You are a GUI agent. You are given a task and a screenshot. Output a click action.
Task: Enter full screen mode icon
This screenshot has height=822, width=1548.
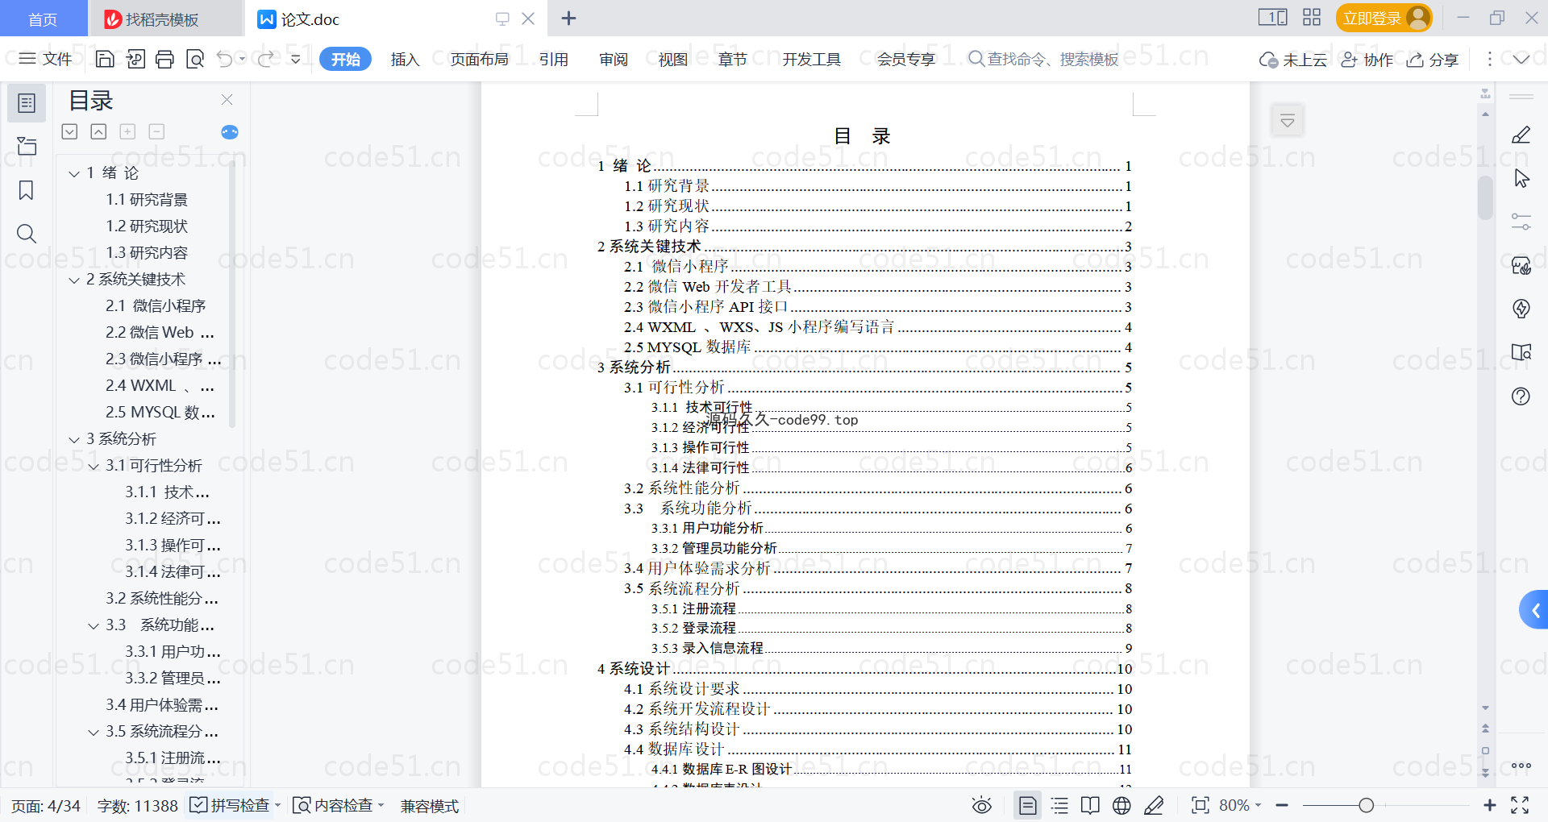coord(1520,805)
